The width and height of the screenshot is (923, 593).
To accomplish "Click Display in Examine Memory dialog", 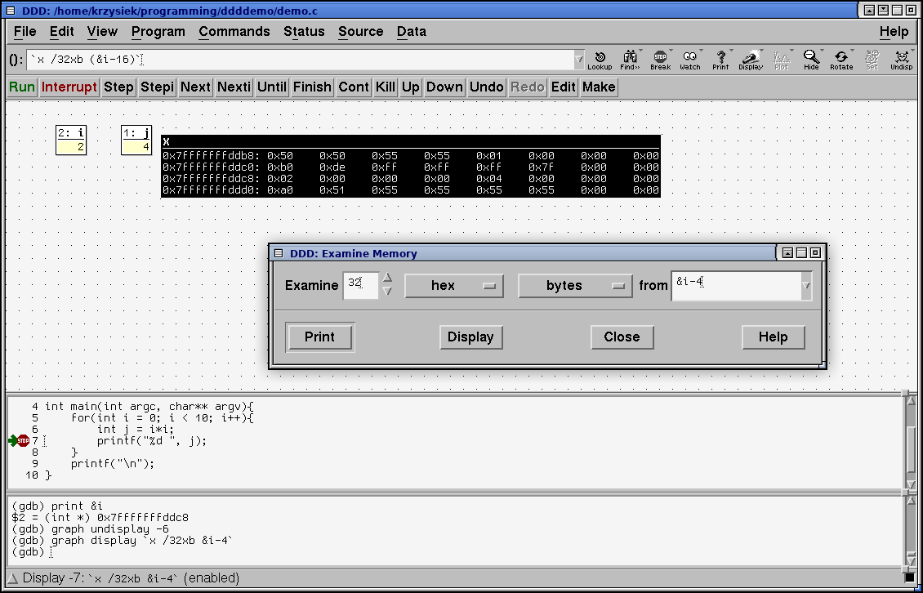I will [471, 337].
